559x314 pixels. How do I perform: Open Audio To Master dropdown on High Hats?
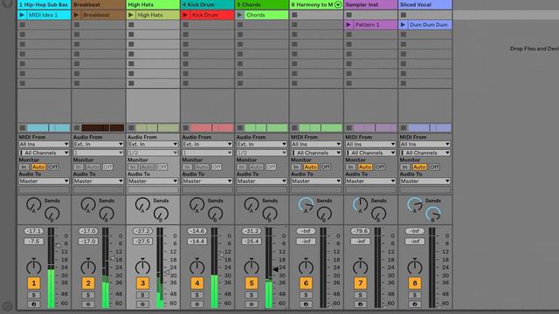(153, 181)
